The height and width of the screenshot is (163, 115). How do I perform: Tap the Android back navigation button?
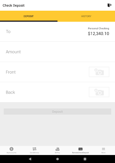point(30,159)
